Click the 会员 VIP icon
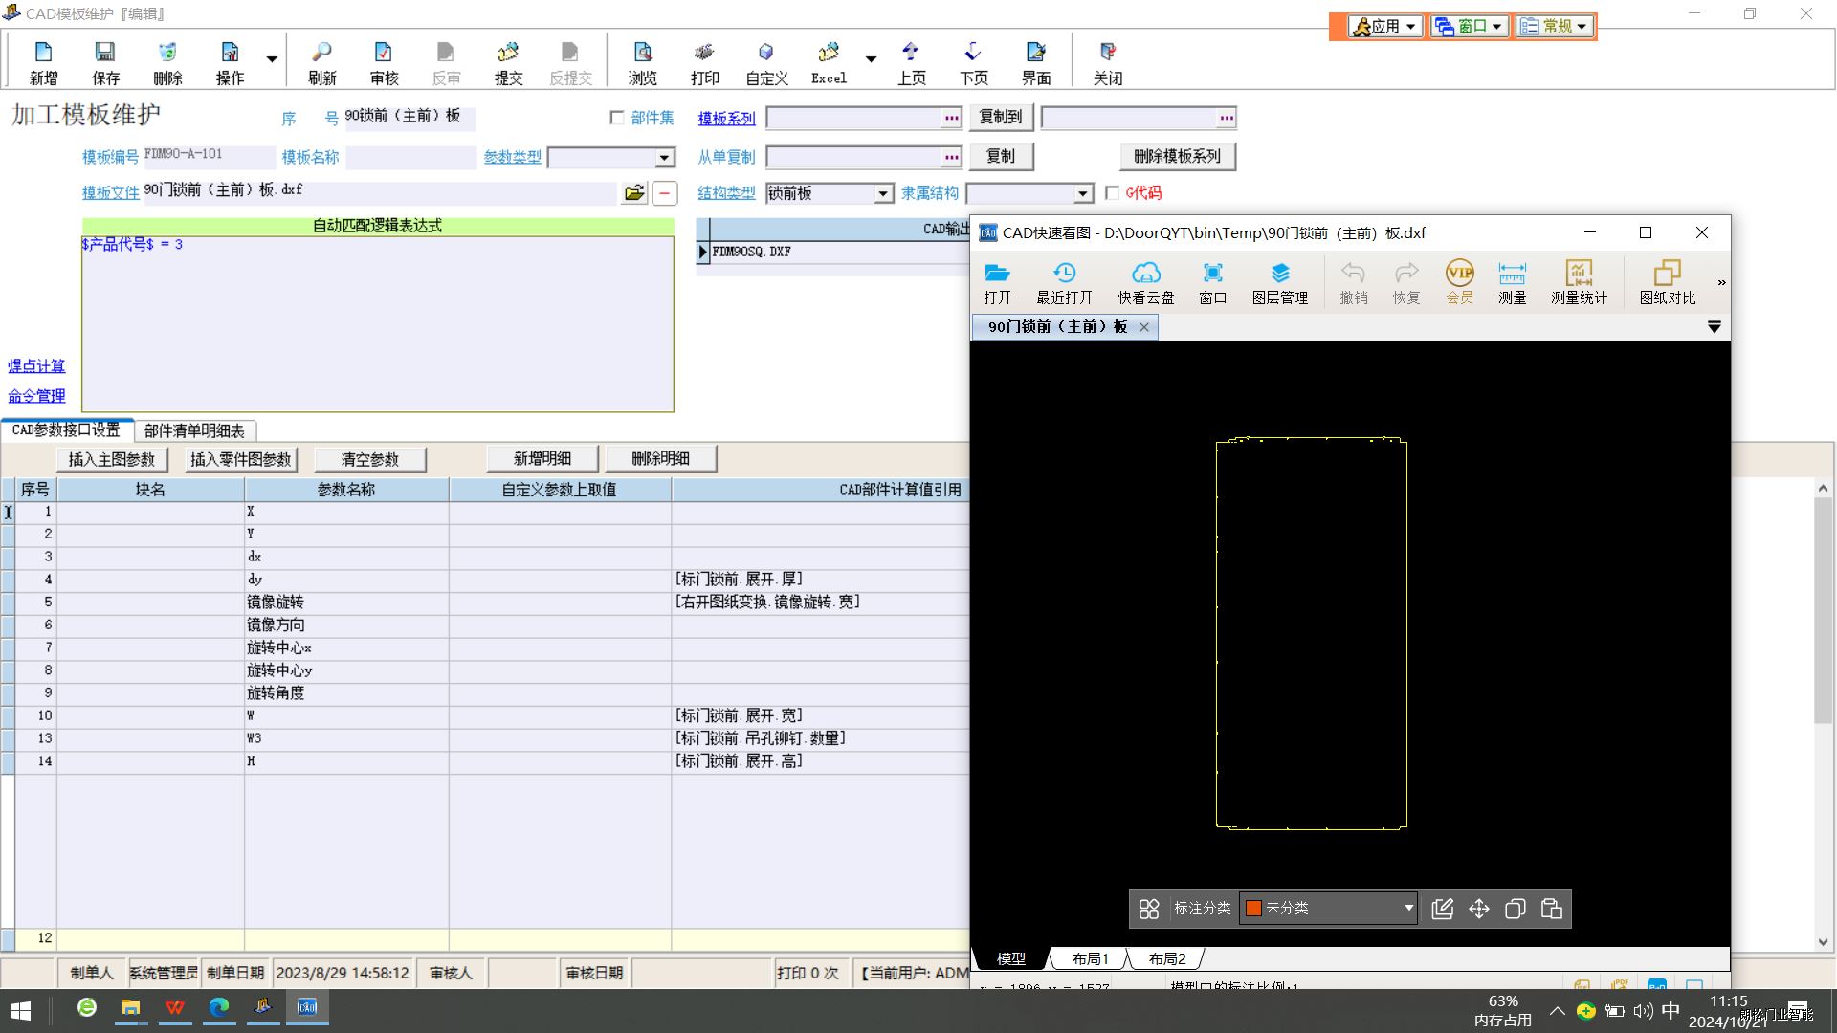The width and height of the screenshot is (1837, 1033). 1459,283
